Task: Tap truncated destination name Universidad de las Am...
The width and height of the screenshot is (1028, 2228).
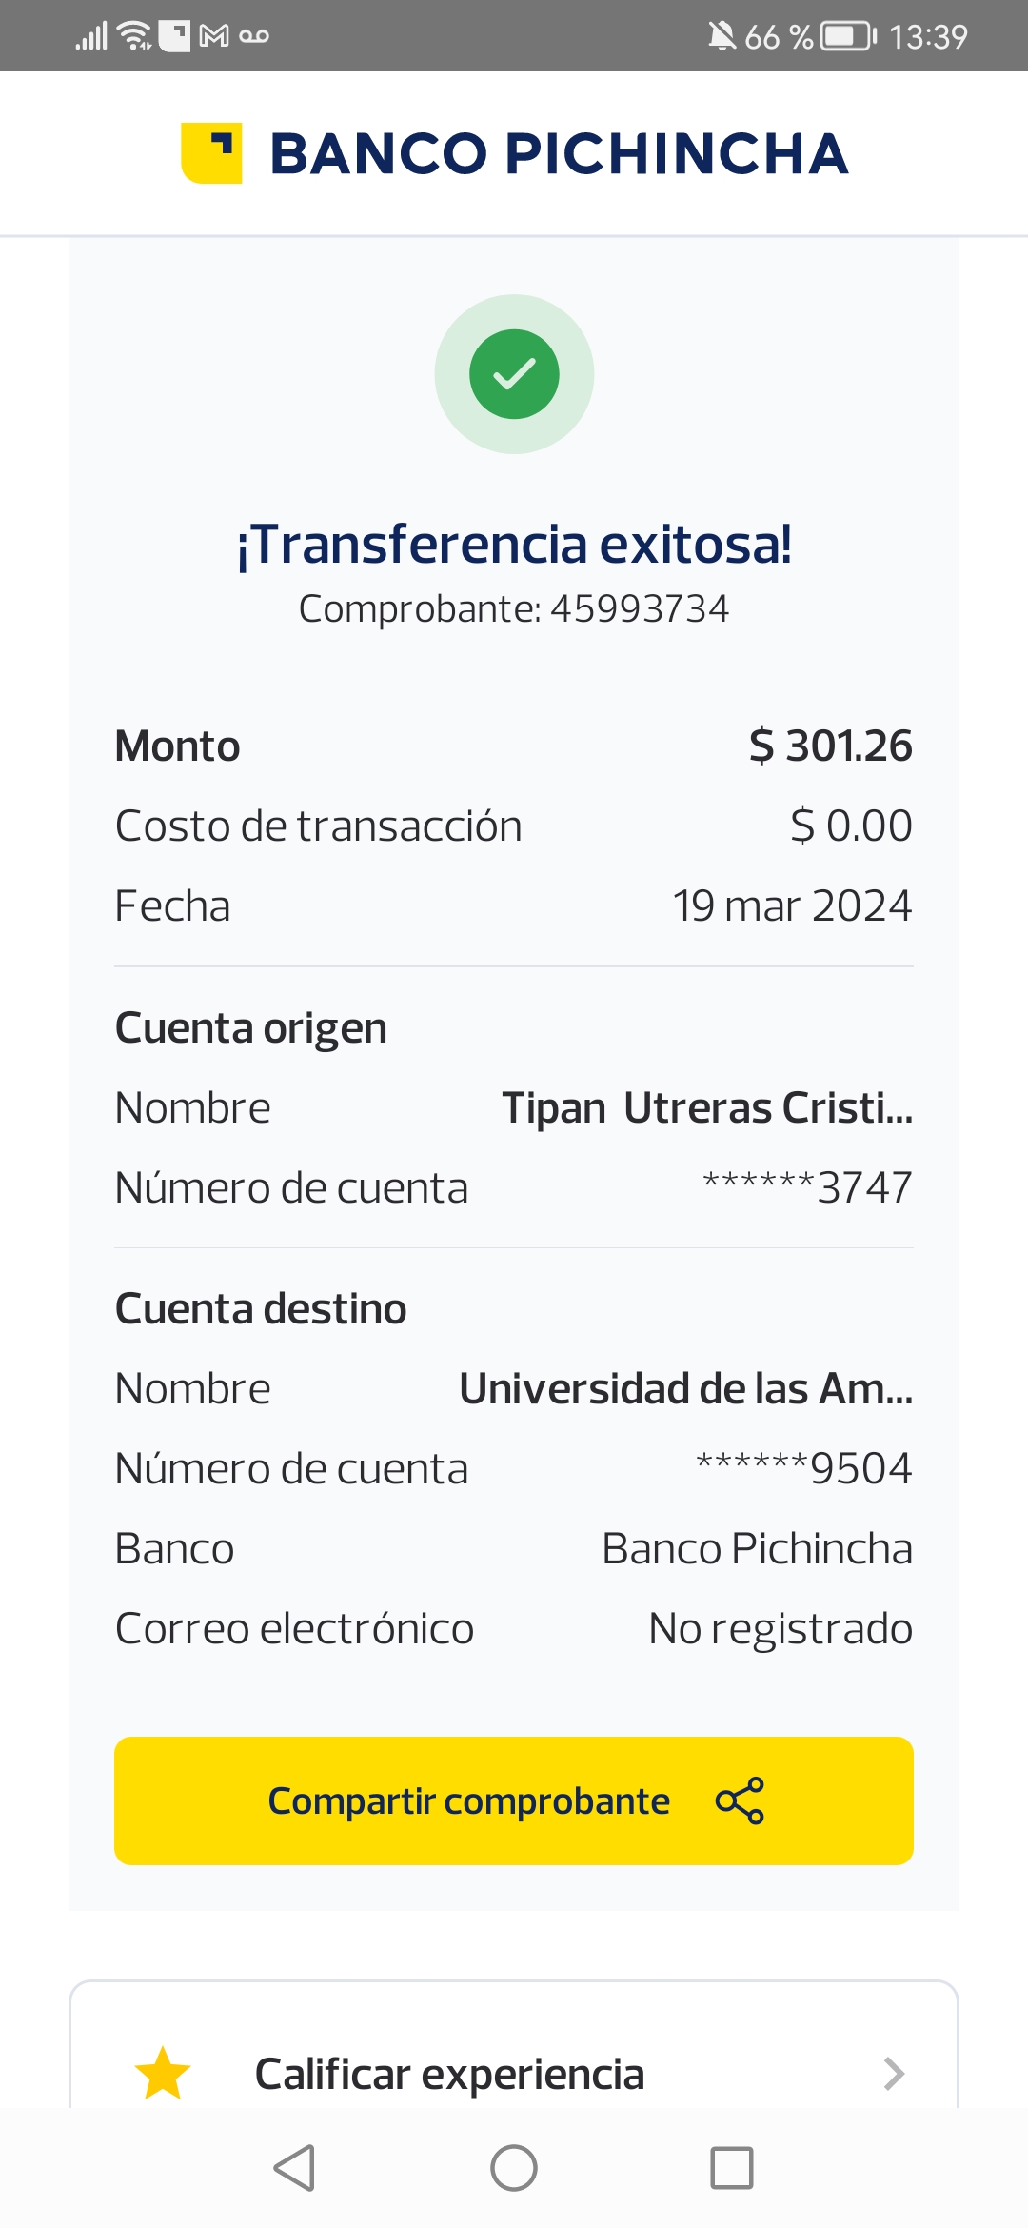Action: tap(685, 1389)
